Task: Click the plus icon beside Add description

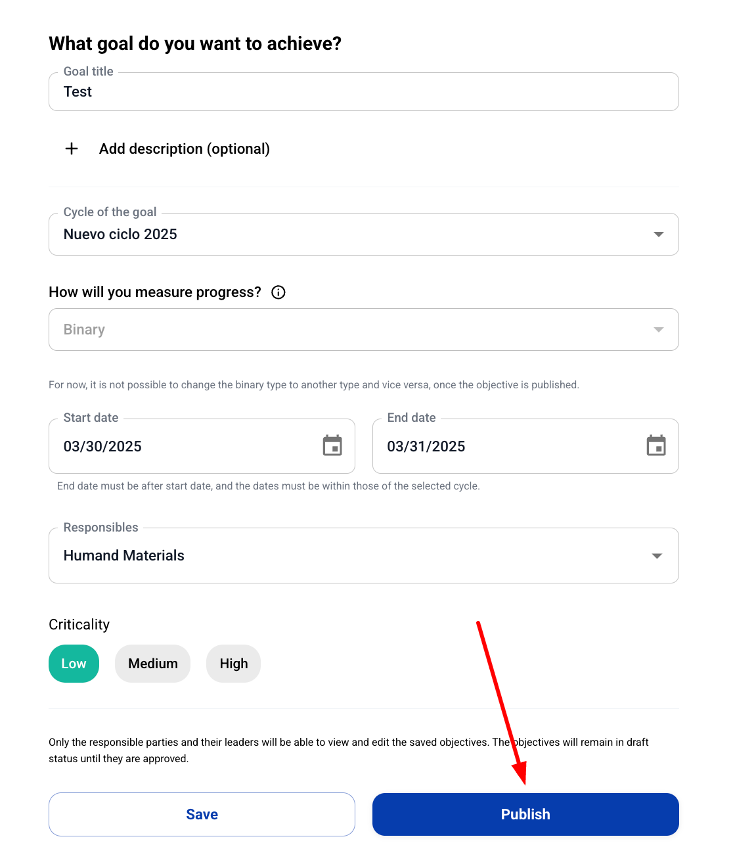Action: tap(72, 148)
